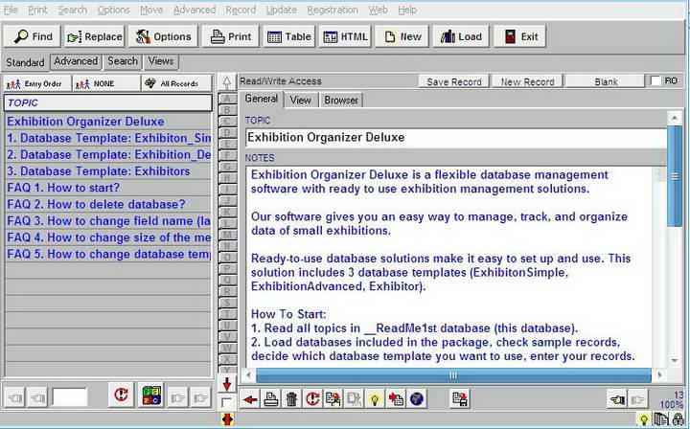Click the leftmost hand icon under record list
690x429 pixels.
pyautogui.click(x=15, y=398)
